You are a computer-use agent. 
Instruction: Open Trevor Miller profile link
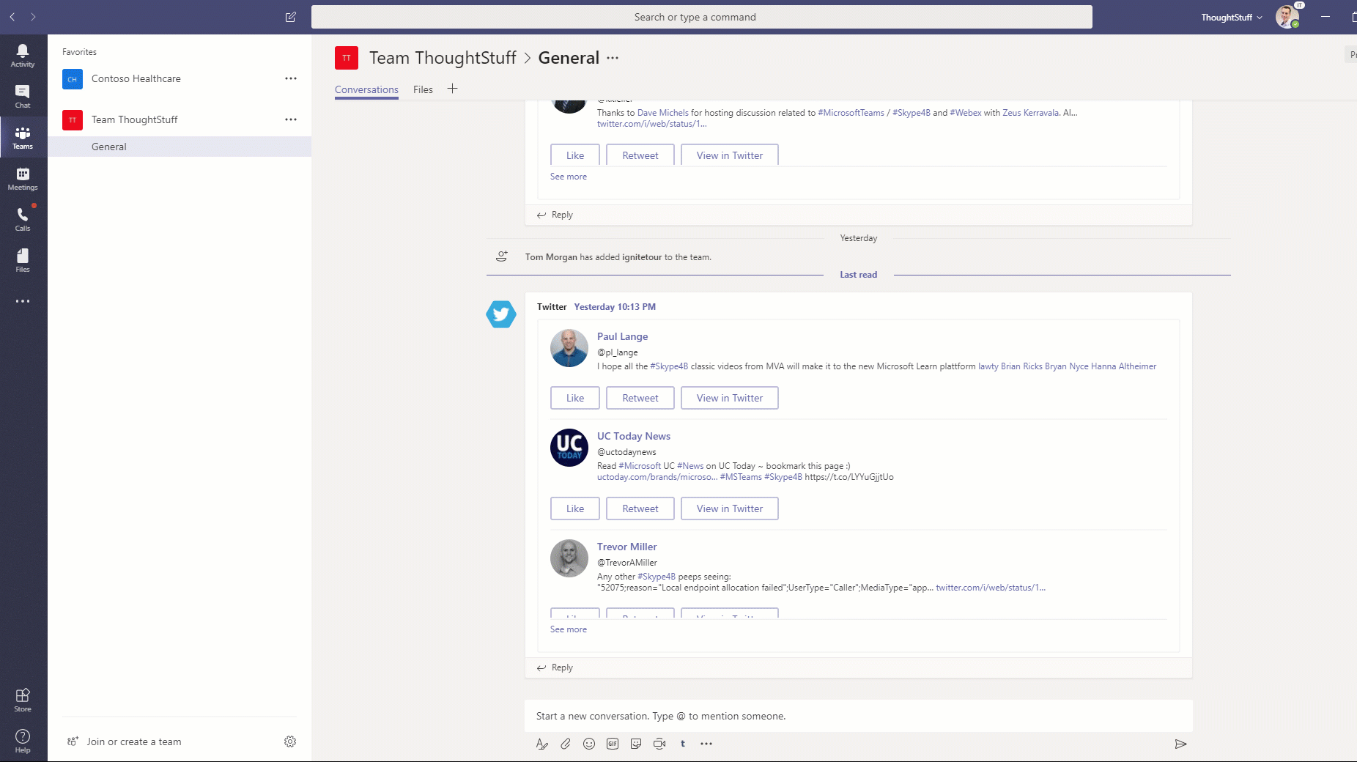point(626,547)
